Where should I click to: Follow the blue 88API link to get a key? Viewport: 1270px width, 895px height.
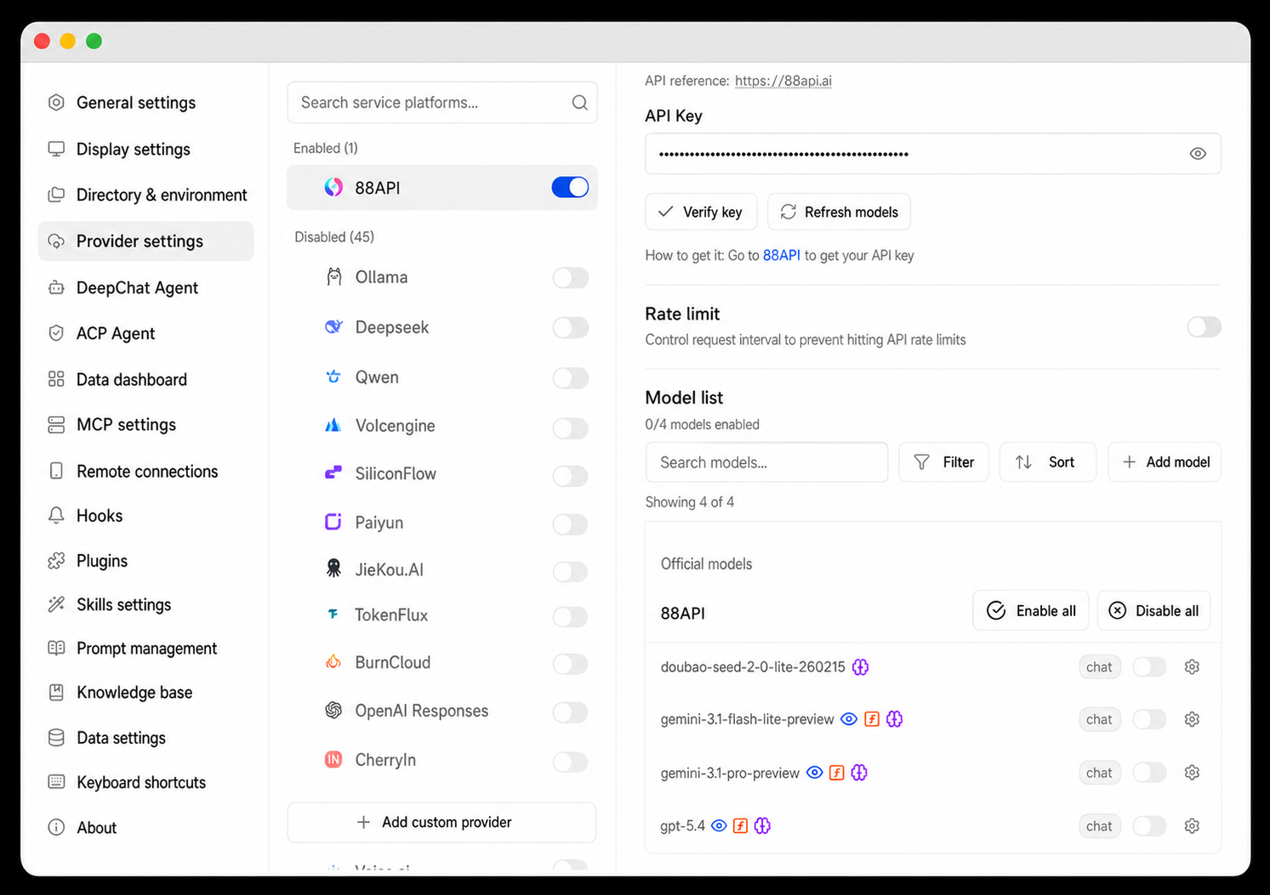coord(781,255)
